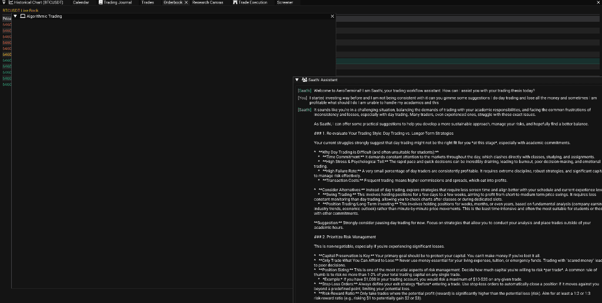Click the storefront icon on Trade Execution tab
Image resolution: width=602 pixels, height=303 pixels.
(x=235, y=2)
